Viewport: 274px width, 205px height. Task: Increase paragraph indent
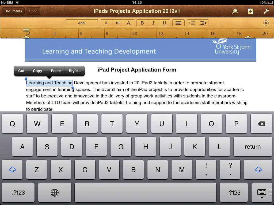(x=203, y=23)
